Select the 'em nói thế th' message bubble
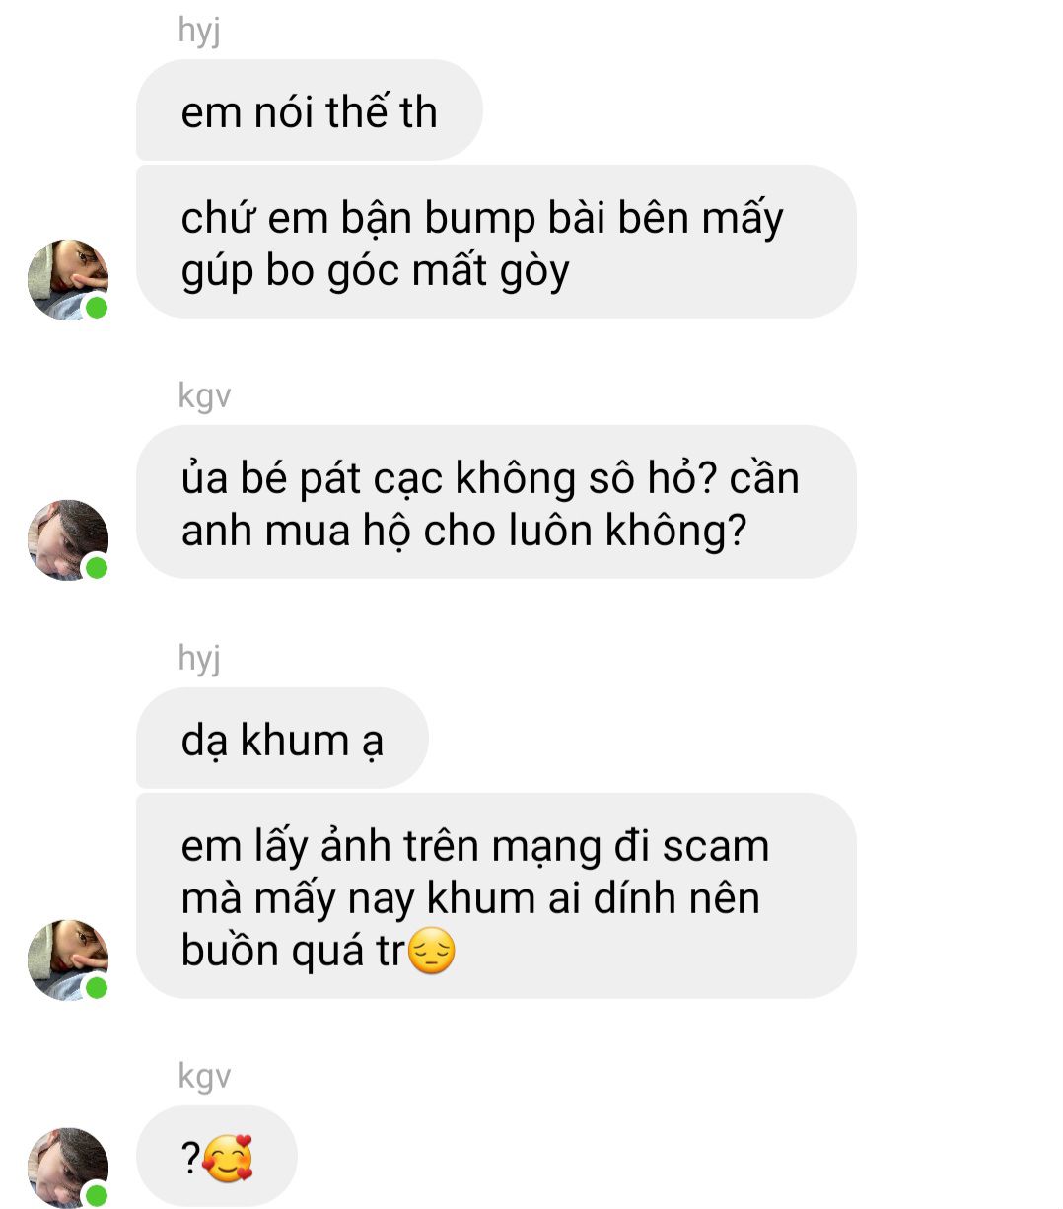1063x1209 pixels. tap(309, 110)
